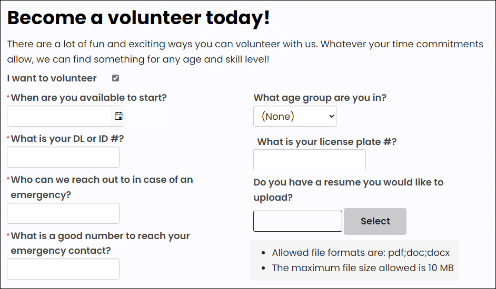This screenshot has height=289, width=496.
Task: Click the 'Become a volunteer today!' heading
Action: click(x=138, y=18)
